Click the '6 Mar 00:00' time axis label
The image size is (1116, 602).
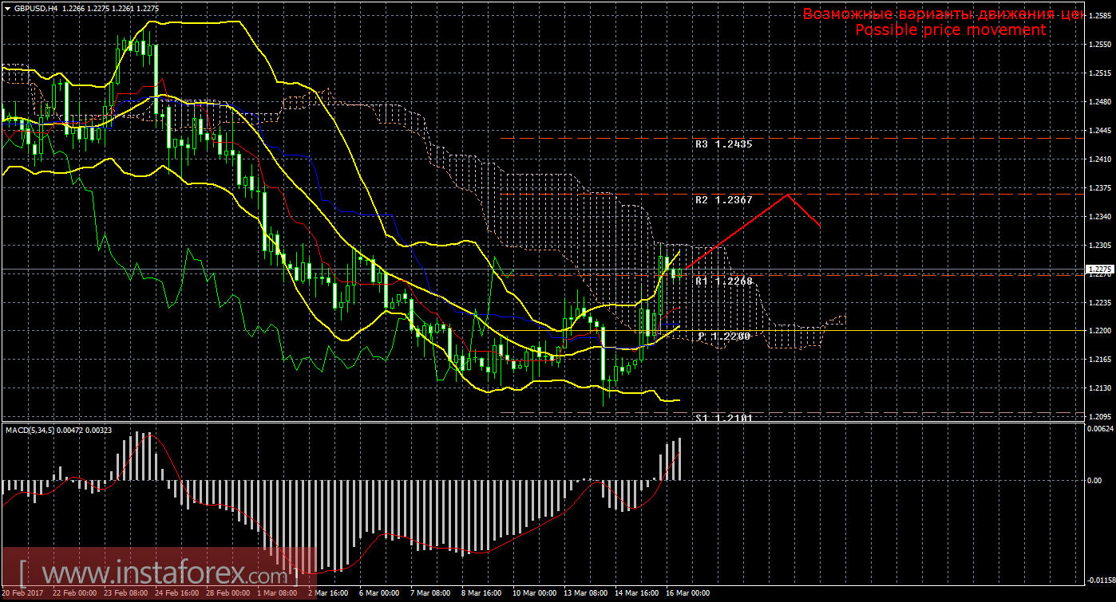click(x=379, y=593)
